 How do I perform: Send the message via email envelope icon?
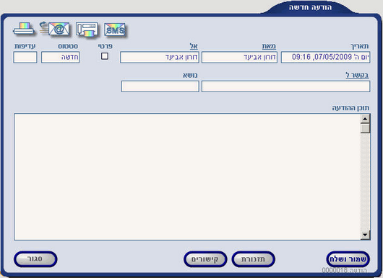point(55,29)
